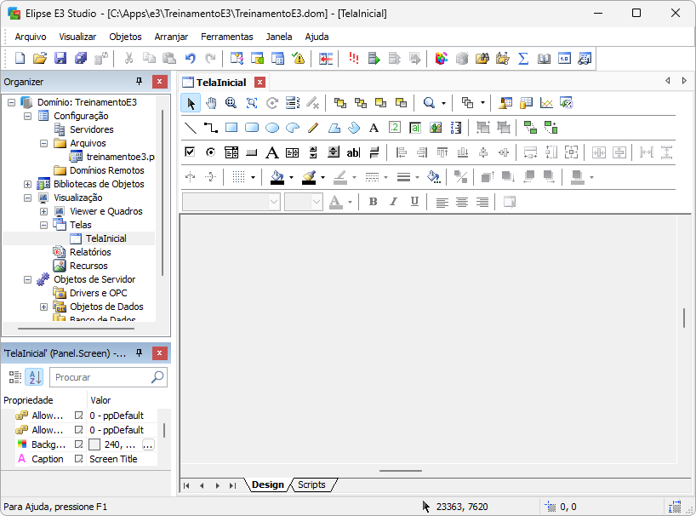Click the ellipsis button for Background color
Image resolution: width=696 pixels, height=516 pixels.
(x=148, y=444)
